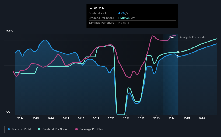This screenshot has height=137, width=221.
Task: Click the blue Dividend Yield legend dot
Action: (9, 129)
